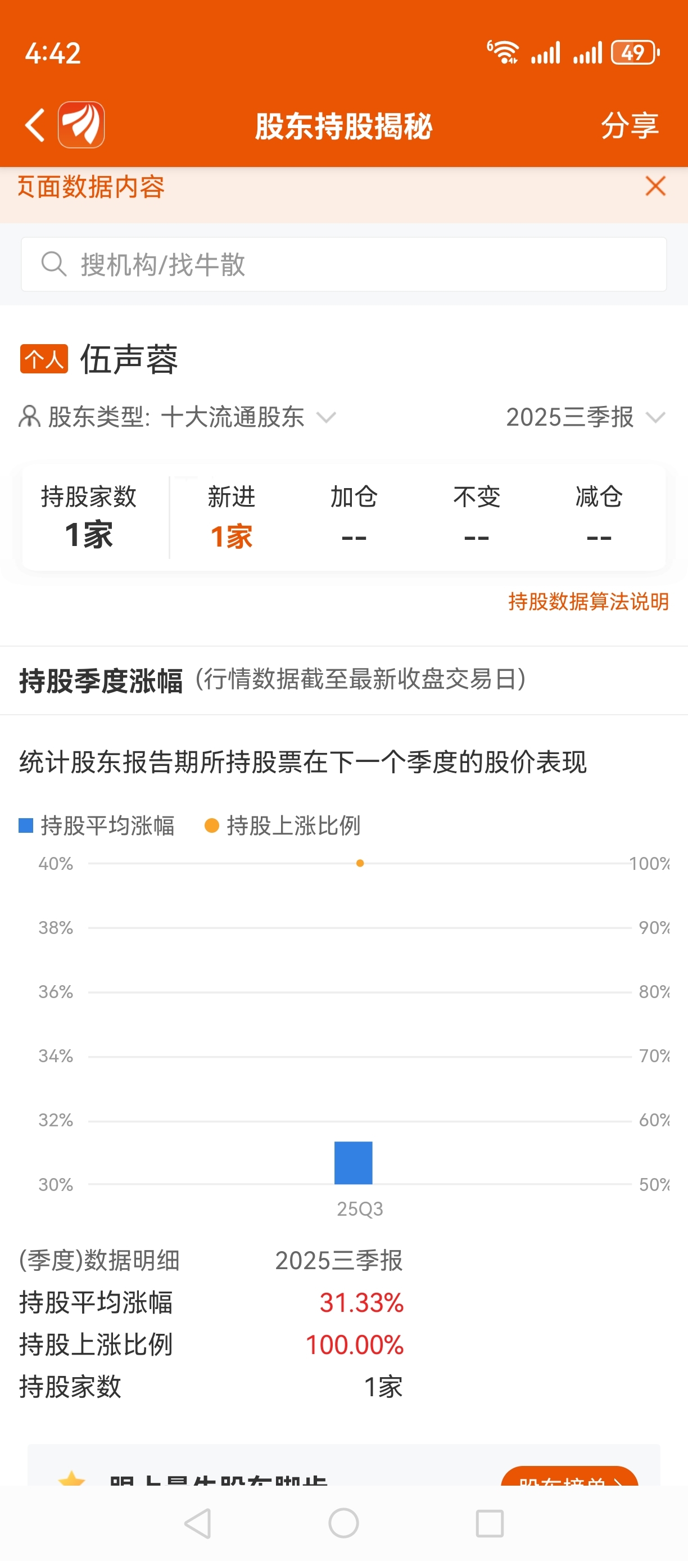Viewport: 688px width, 1561px height.
Task: Open the 2025三季报 period dropdown
Action: (x=586, y=417)
